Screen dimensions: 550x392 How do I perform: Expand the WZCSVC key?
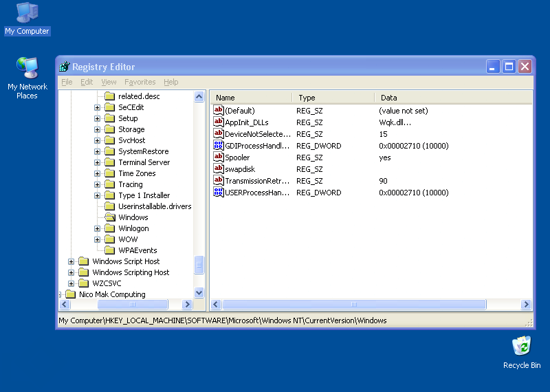71,283
